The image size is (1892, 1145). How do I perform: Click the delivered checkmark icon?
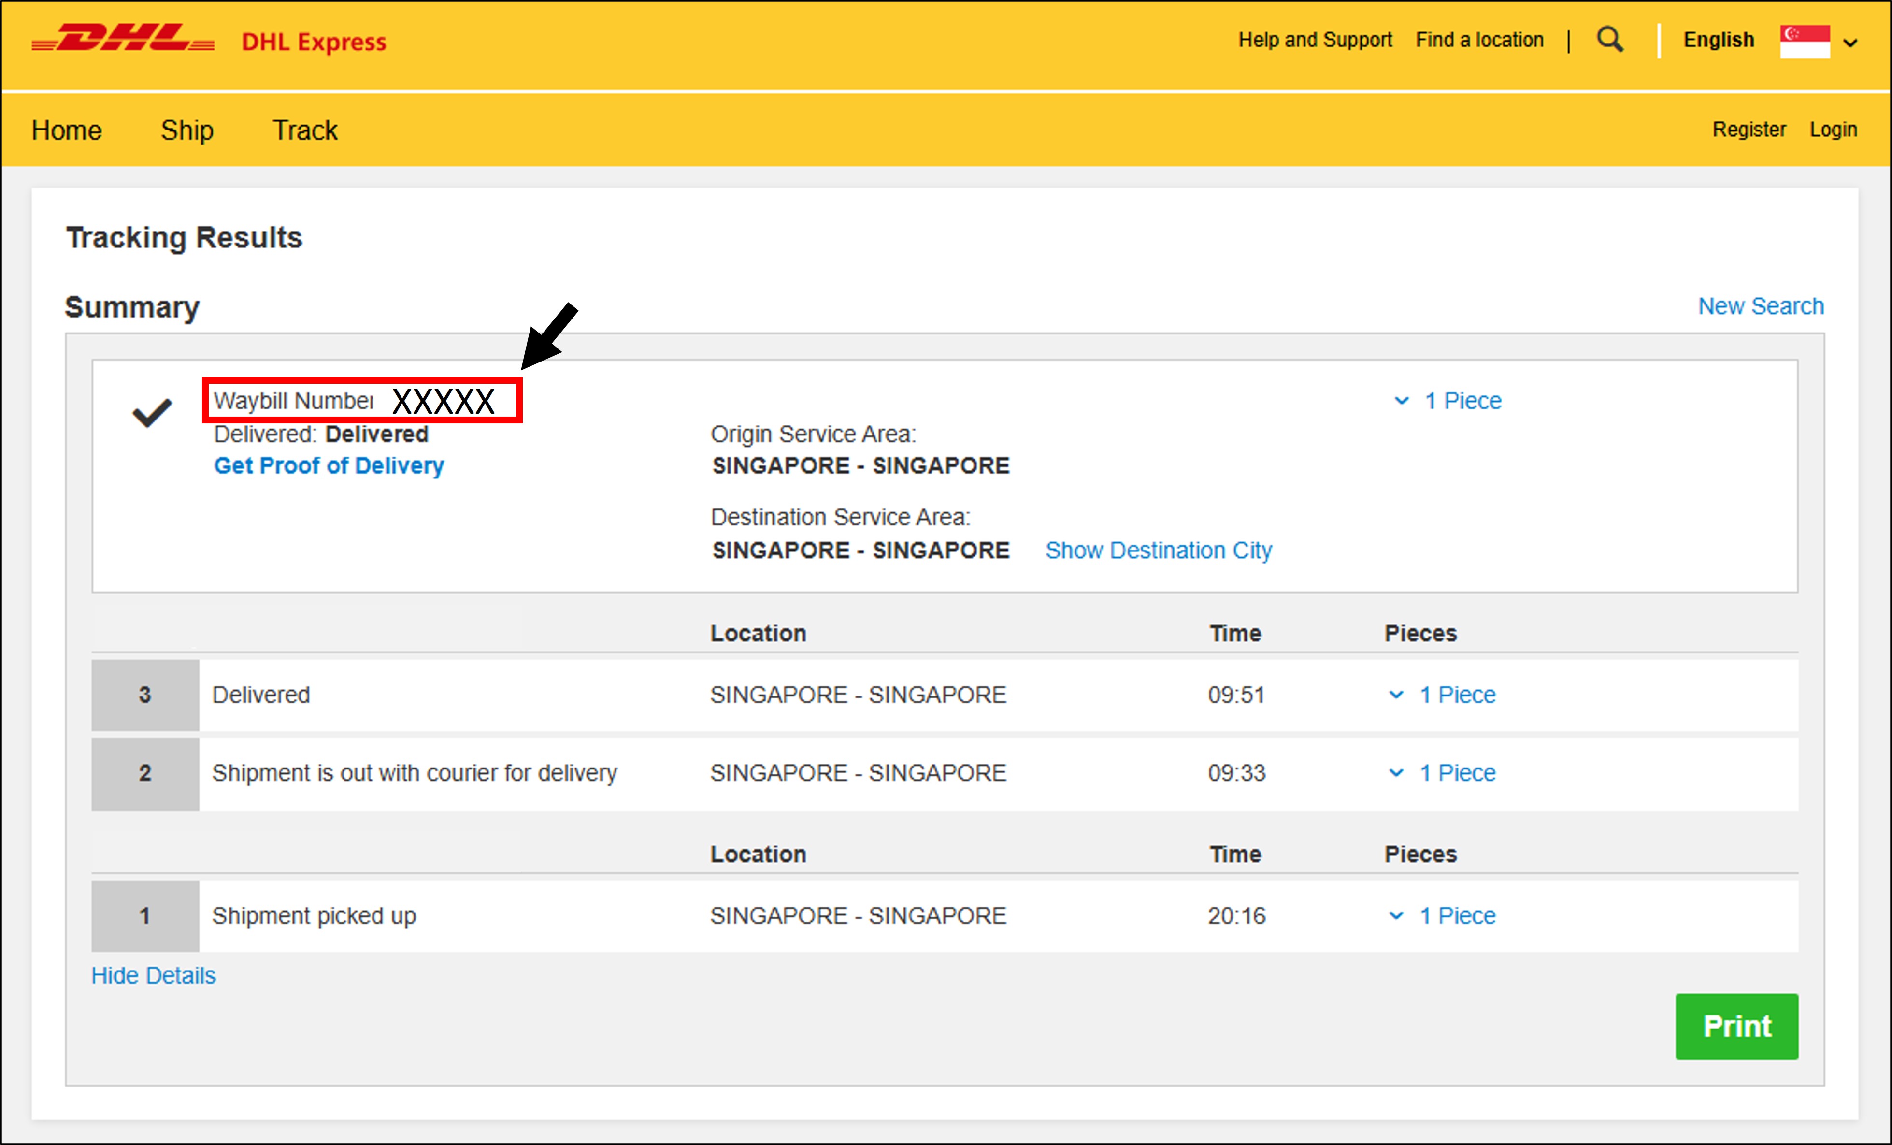point(152,413)
